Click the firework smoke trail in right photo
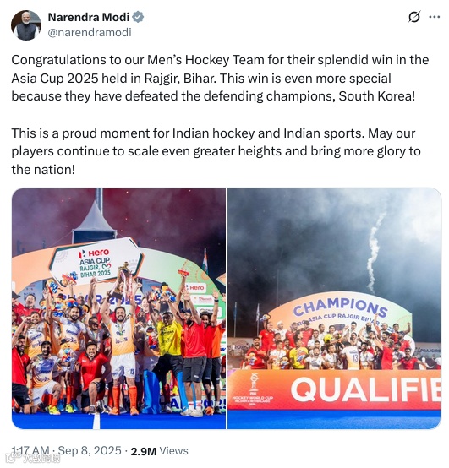This screenshot has width=449, height=468. pyautogui.click(x=374, y=253)
